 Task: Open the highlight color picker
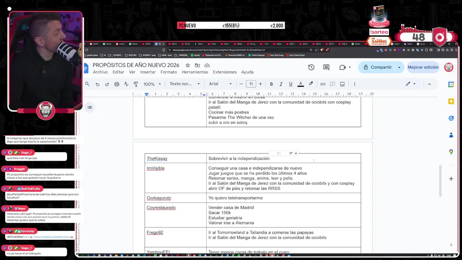(311, 84)
